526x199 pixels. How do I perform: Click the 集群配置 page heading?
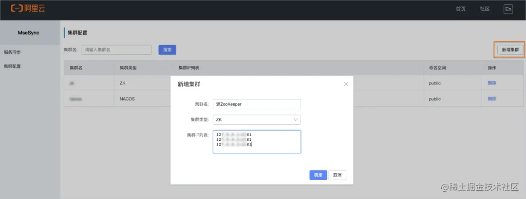click(x=77, y=33)
